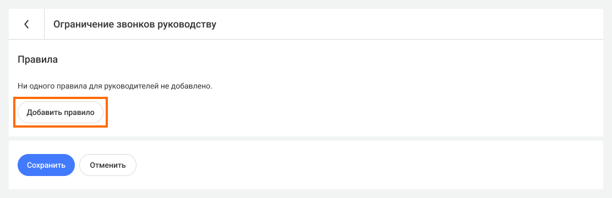Select the Правила section heading

pos(38,60)
